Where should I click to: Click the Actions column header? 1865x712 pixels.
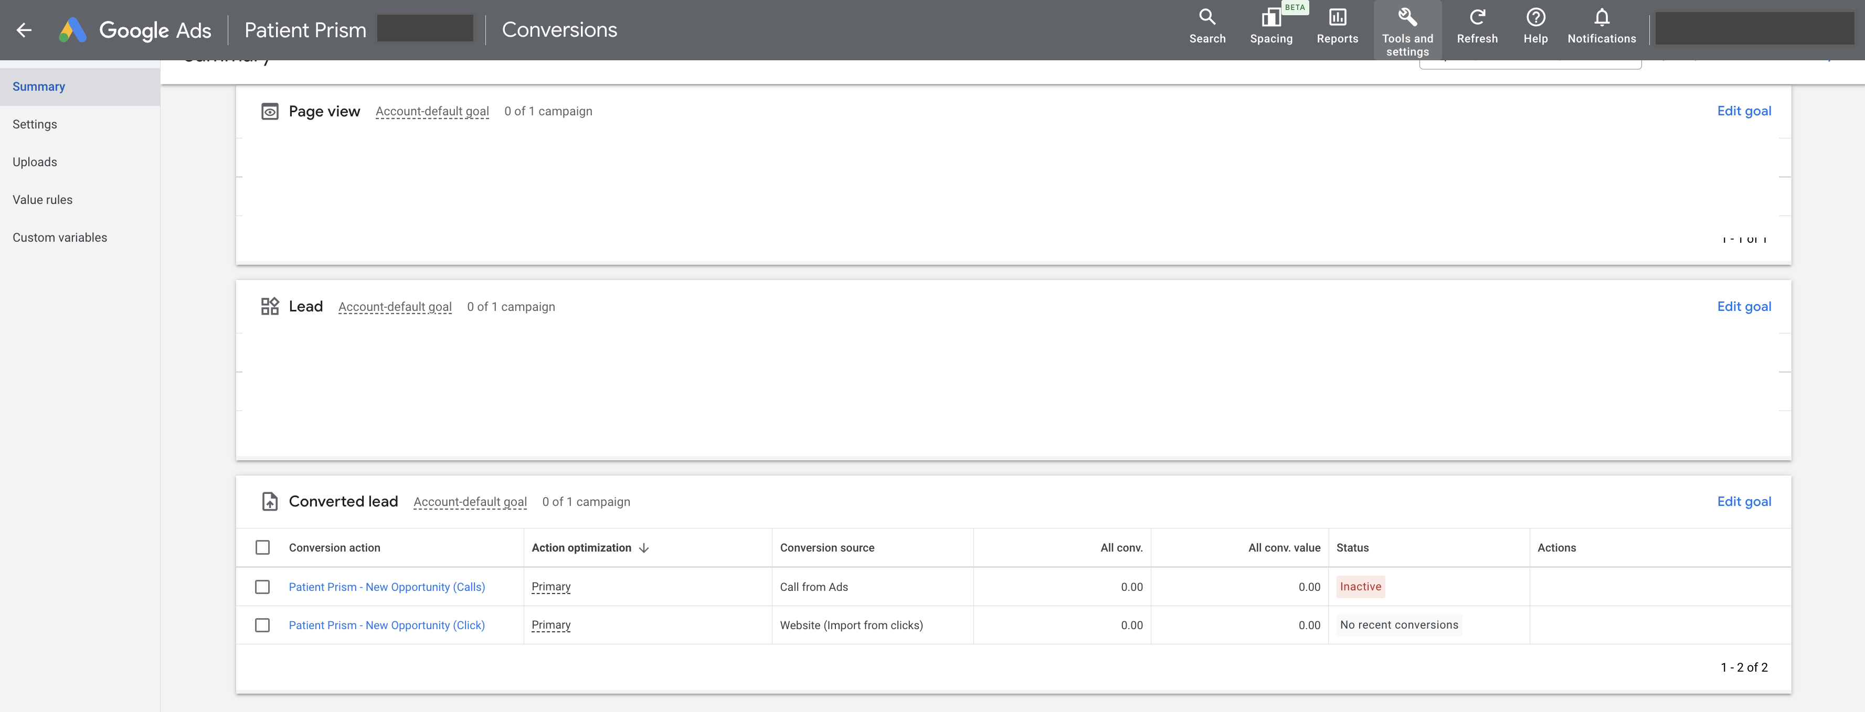pyautogui.click(x=1556, y=548)
